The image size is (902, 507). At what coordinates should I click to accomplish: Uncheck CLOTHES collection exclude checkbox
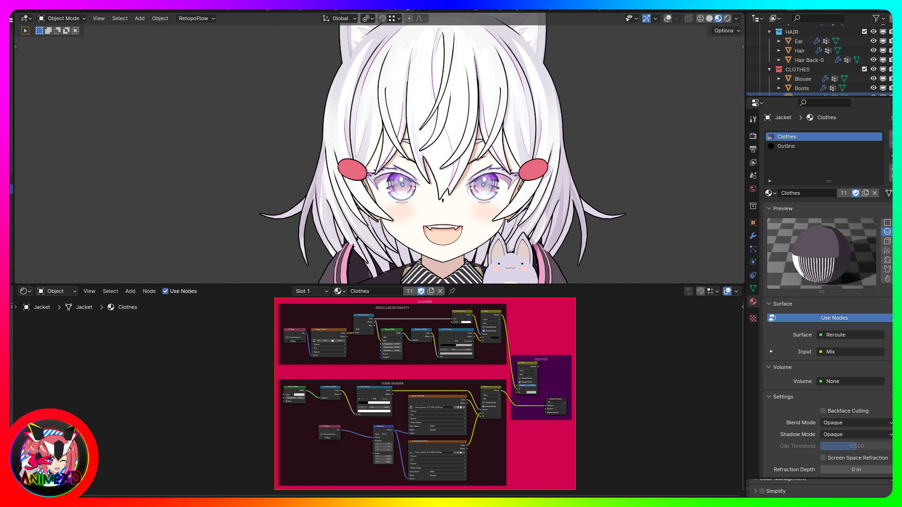click(864, 69)
